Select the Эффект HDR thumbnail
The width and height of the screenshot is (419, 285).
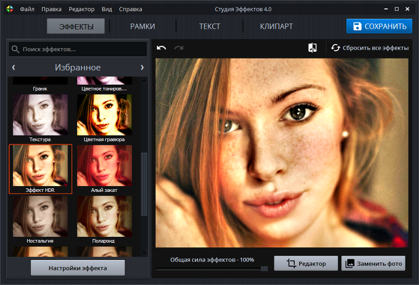(40, 166)
